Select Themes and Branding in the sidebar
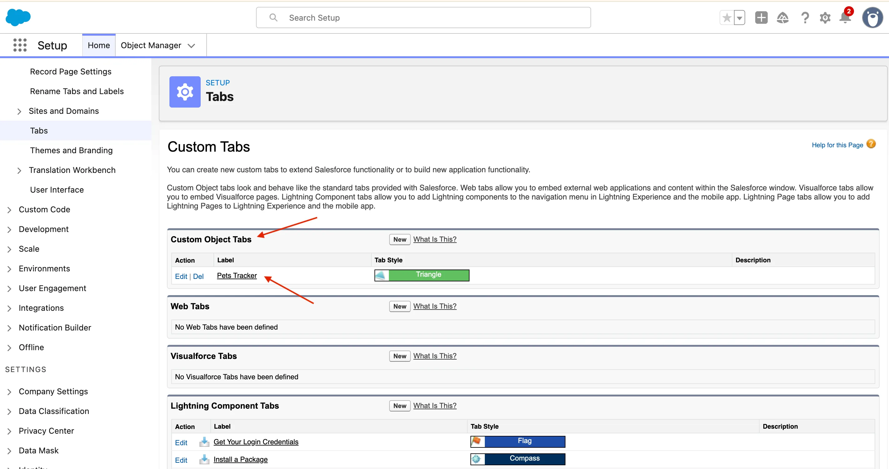This screenshot has width=889, height=469. tap(71, 150)
